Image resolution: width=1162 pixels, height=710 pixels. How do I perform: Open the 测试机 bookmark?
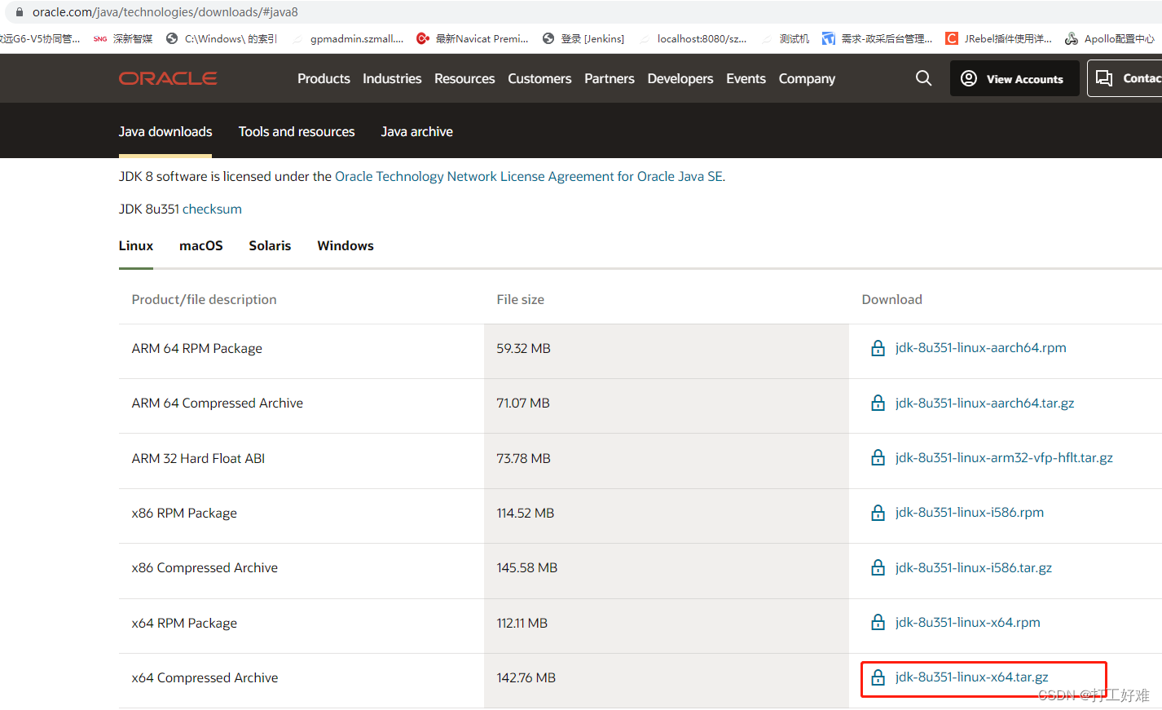(x=786, y=38)
